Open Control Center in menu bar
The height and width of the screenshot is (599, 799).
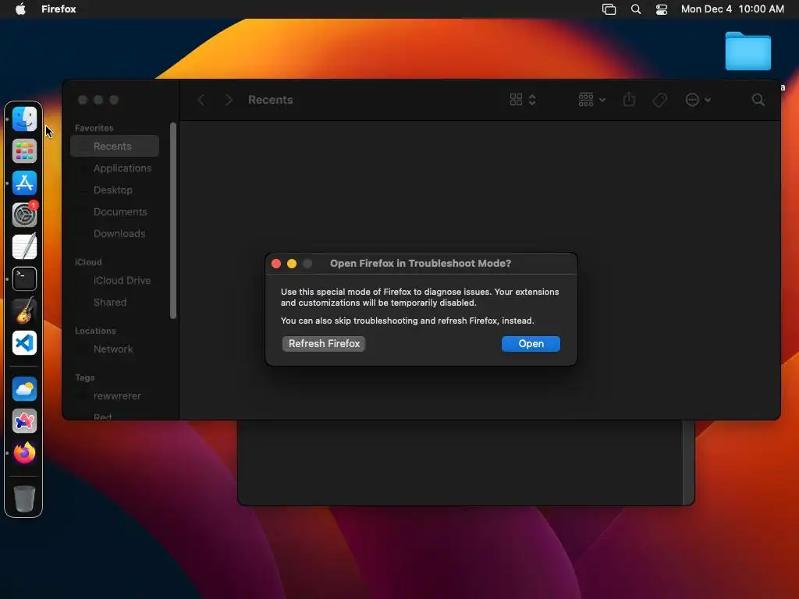point(662,9)
